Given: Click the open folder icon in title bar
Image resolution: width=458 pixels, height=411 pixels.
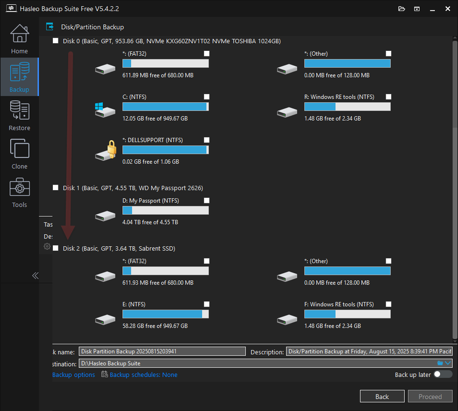Looking at the screenshot, I should (402, 9).
